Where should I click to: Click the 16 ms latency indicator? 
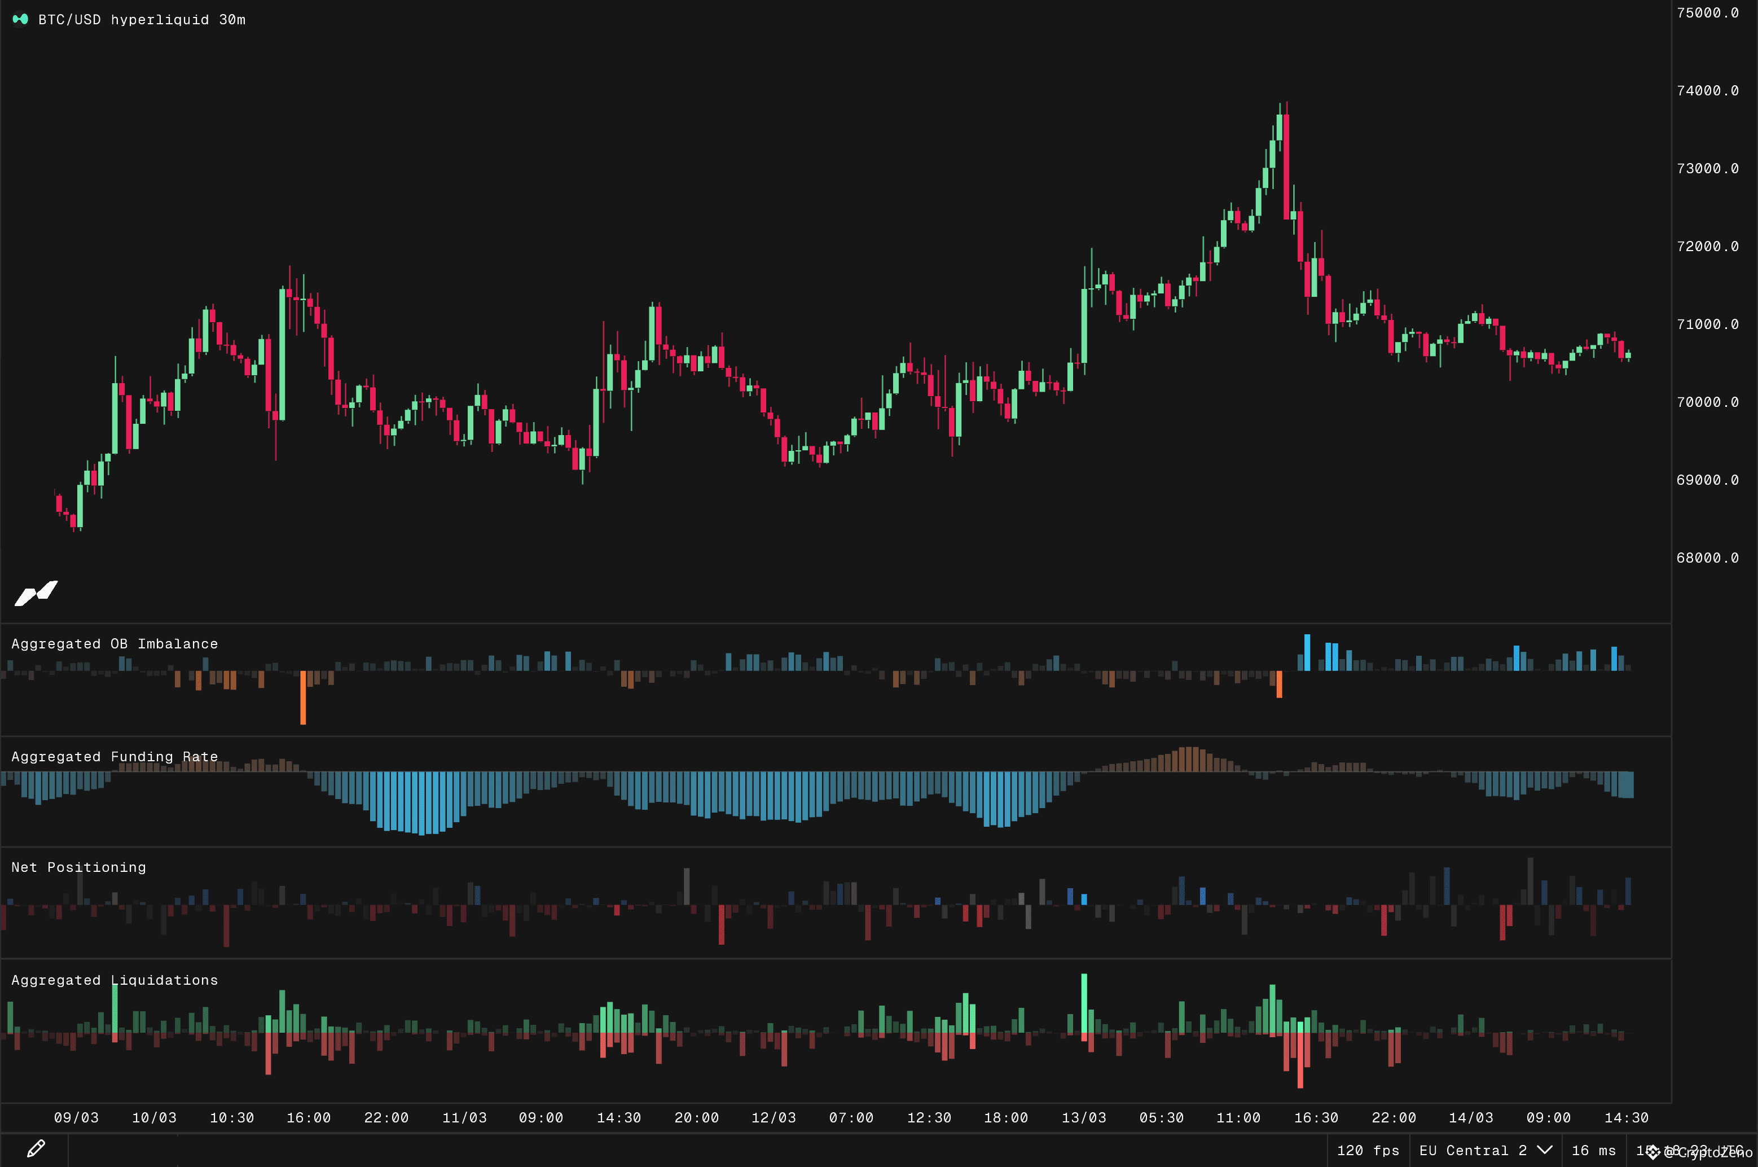(1594, 1151)
